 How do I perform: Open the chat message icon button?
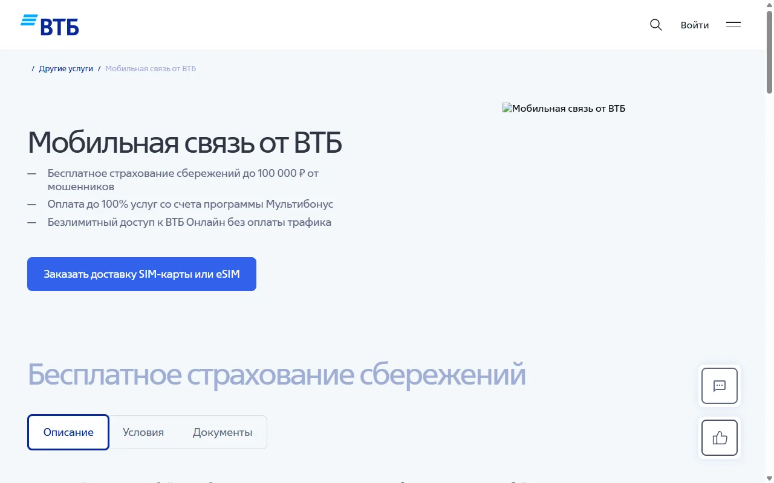[x=720, y=386]
